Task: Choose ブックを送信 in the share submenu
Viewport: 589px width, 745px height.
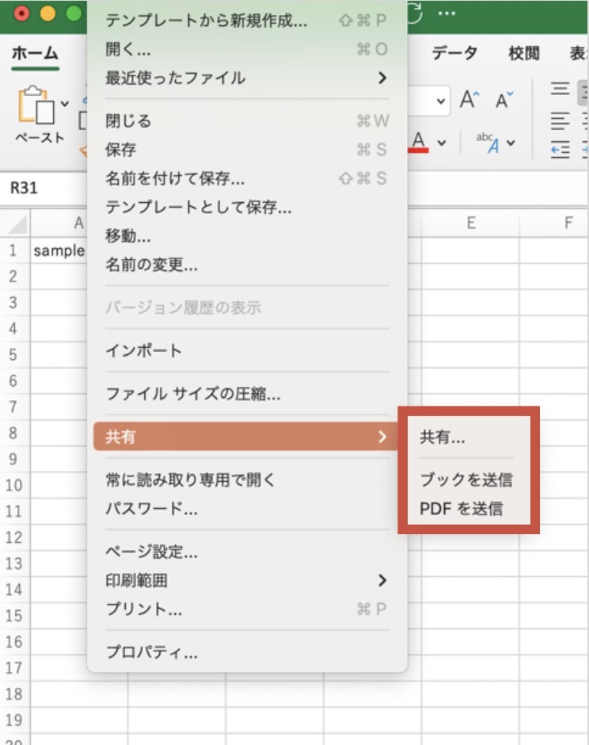Action: click(x=465, y=479)
